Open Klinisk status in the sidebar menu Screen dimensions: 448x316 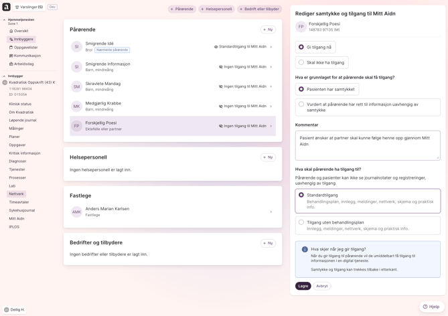click(x=20, y=104)
